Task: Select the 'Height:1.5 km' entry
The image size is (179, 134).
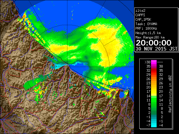Action: click(x=148, y=33)
